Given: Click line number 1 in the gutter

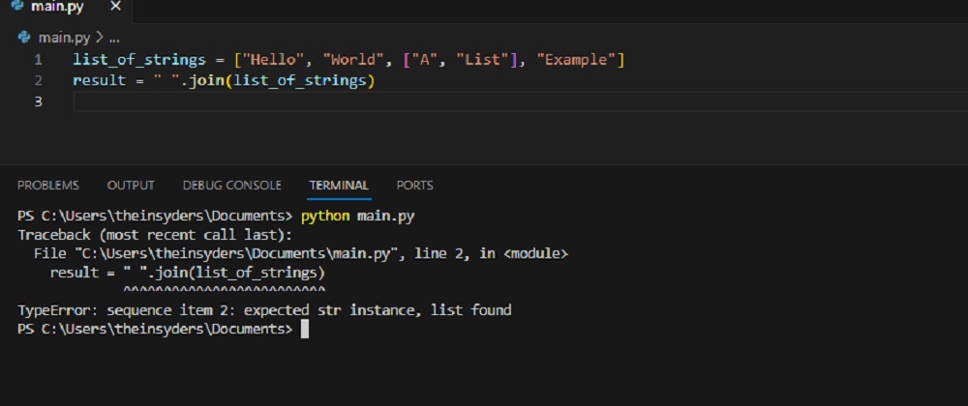Looking at the screenshot, I should (39, 60).
